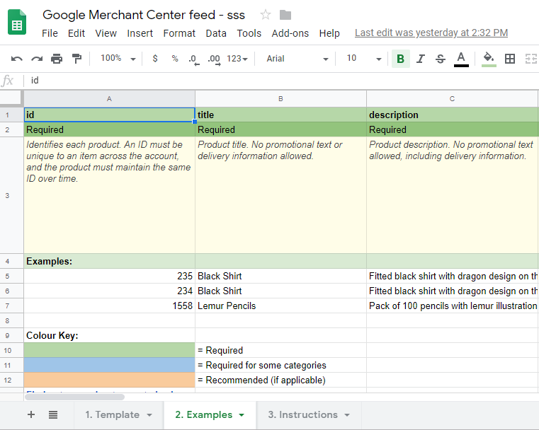
Task: Toggle italic formatting
Action: [421, 59]
